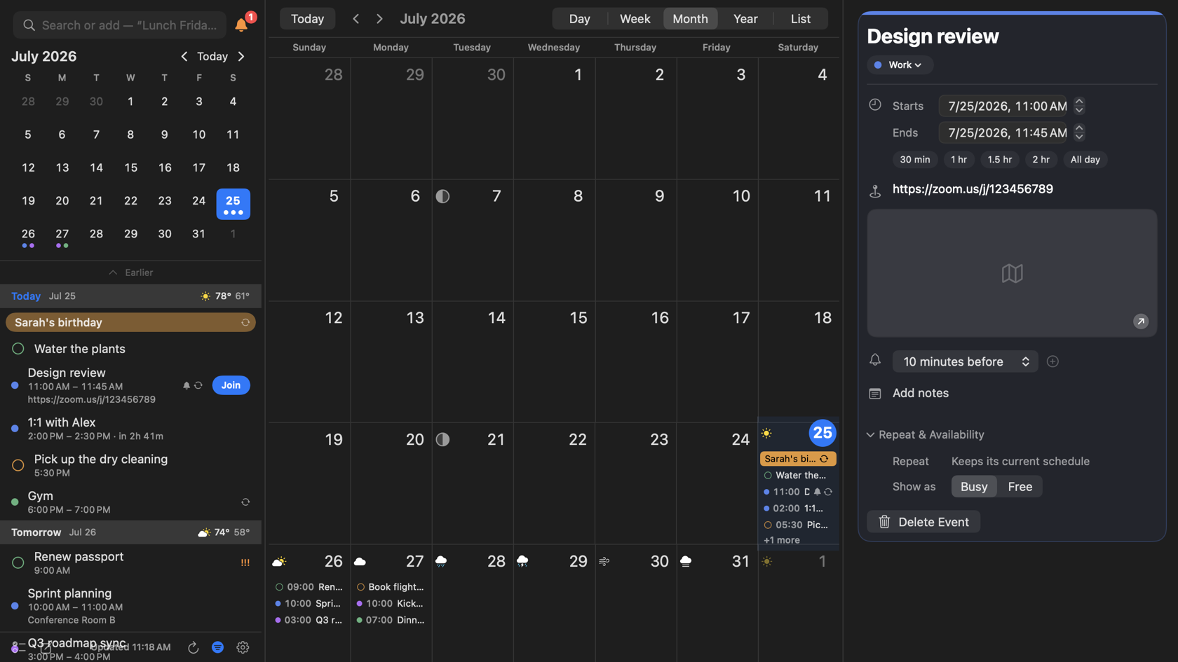
Task: Check Water the... task in July 25 cell
Action: pyautogui.click(x=768, y=475)
